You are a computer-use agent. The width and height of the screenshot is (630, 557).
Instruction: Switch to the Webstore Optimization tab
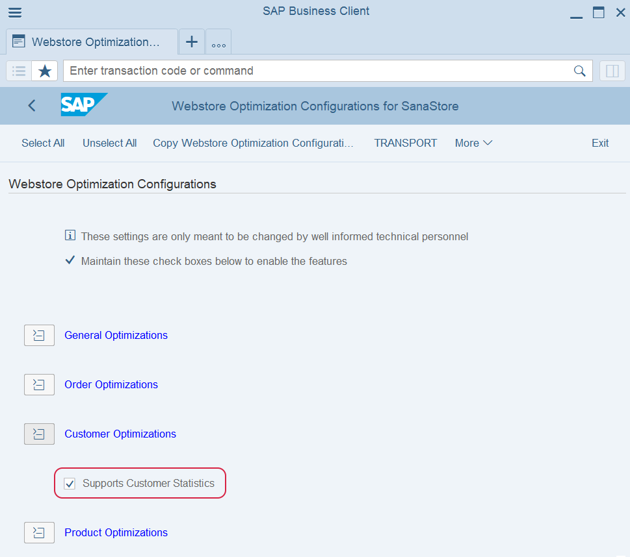point(92,42)
